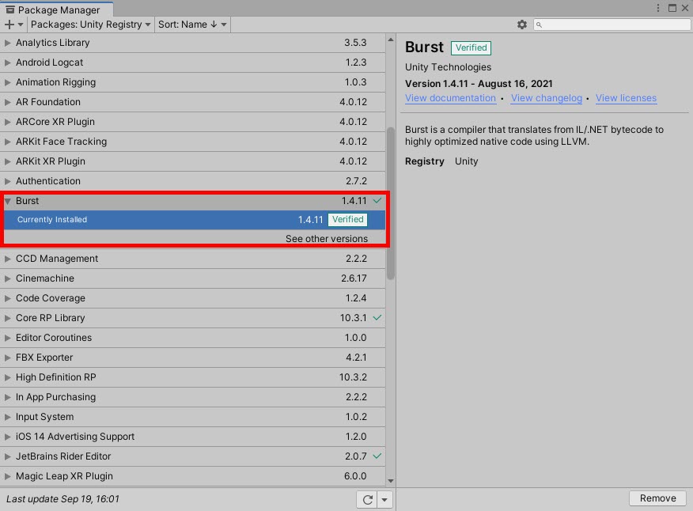Screen dimensions: 693x511
Task: Click version 3.5.3 of Analytics Library
Action: click(x=355, y=43)
